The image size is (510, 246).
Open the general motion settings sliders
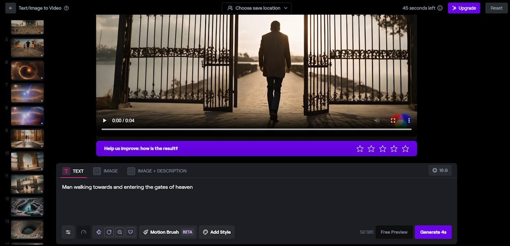point(68,232)
